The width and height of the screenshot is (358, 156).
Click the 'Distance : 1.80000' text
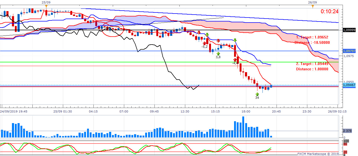312,69
